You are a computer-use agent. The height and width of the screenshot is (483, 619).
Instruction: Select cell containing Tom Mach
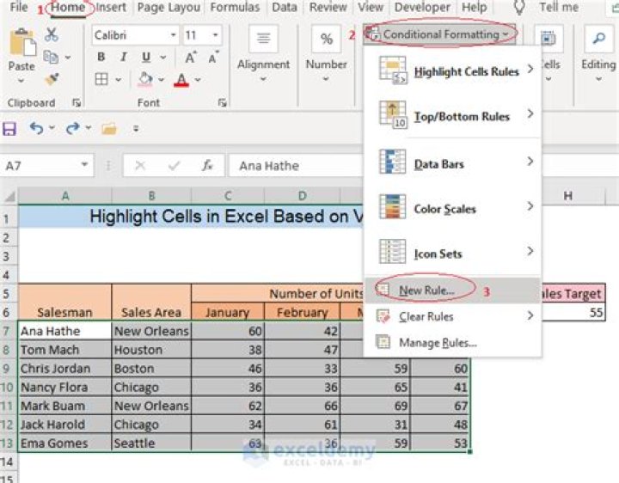click(x=64, y=350)
